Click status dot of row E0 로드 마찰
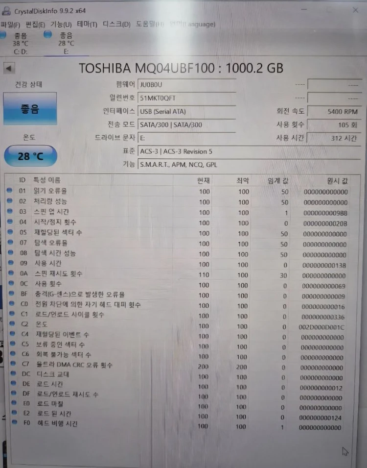Viewport: 367px width, 468px height. click(x=14, y=403)
